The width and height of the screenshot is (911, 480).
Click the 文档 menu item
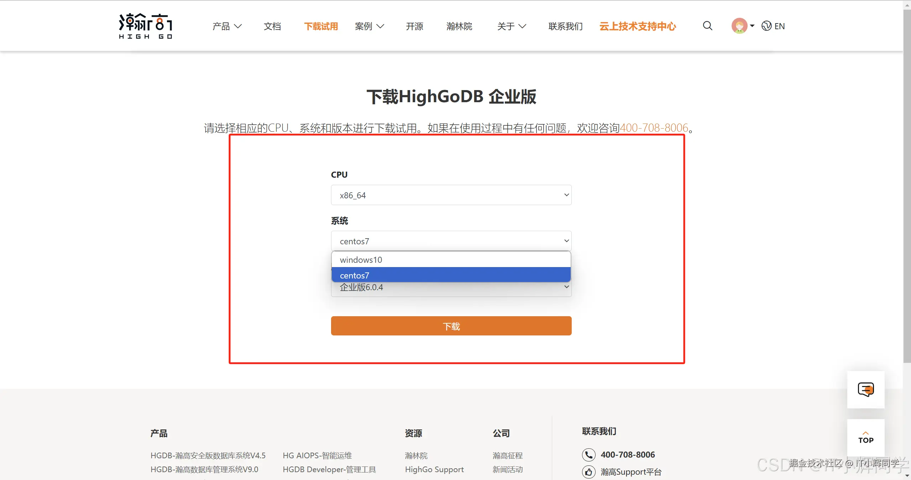click(x=272, y=26)
